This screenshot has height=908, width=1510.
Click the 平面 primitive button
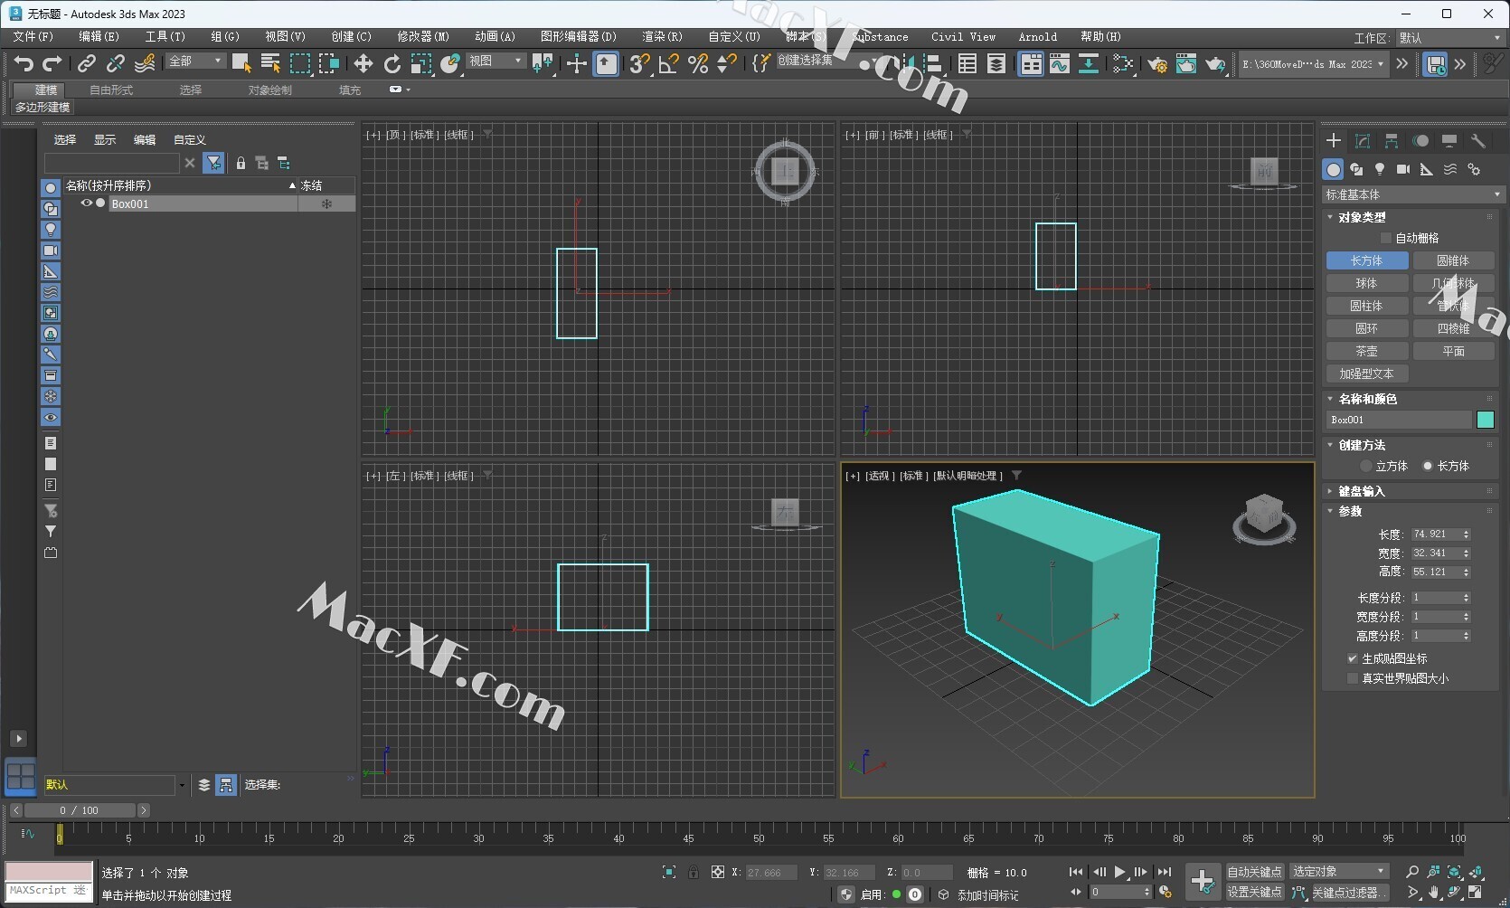(x=1453, y=351)
